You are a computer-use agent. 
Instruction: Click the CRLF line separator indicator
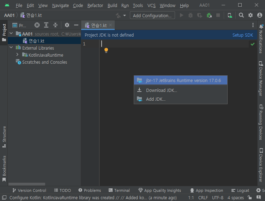click(203, 197)
